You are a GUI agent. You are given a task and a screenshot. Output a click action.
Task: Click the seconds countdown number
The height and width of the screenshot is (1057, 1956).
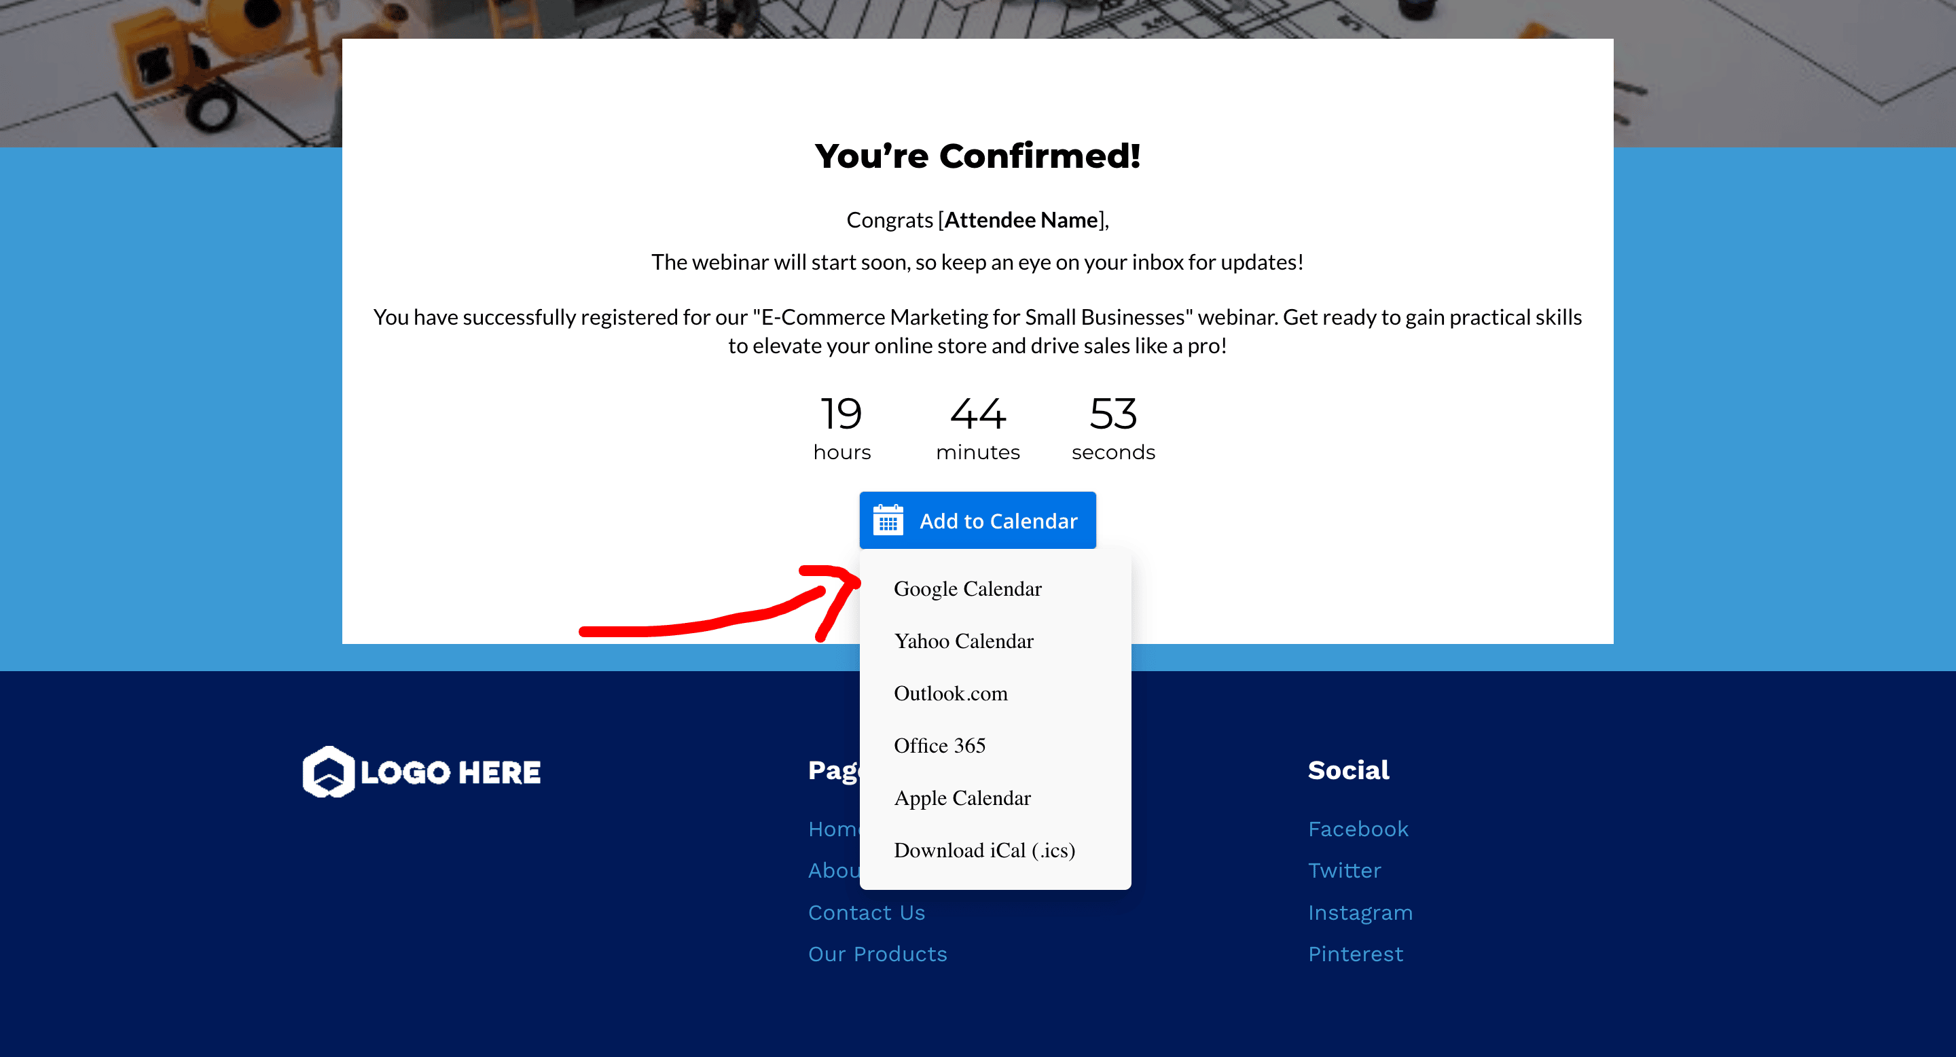(1113, 414)
